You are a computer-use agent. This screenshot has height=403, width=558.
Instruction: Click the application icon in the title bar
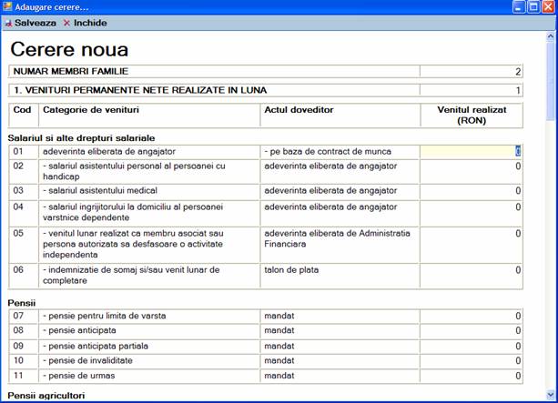click(x=6, y=6)
